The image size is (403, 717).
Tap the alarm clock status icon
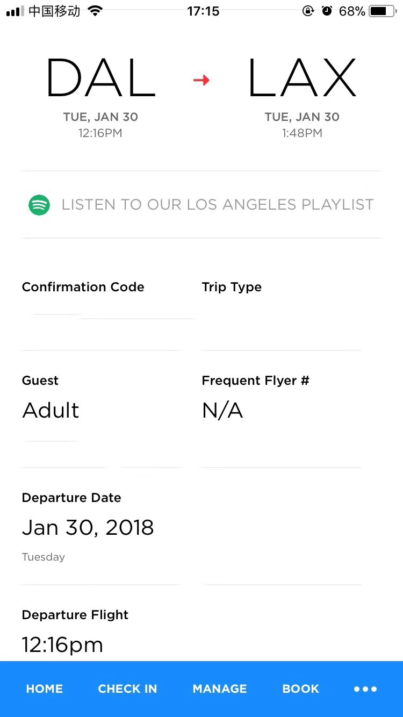point(327,11)
